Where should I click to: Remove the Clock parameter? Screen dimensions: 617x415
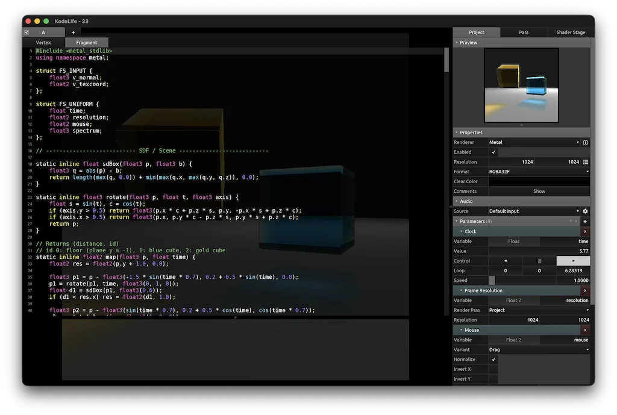pos(585,232)
